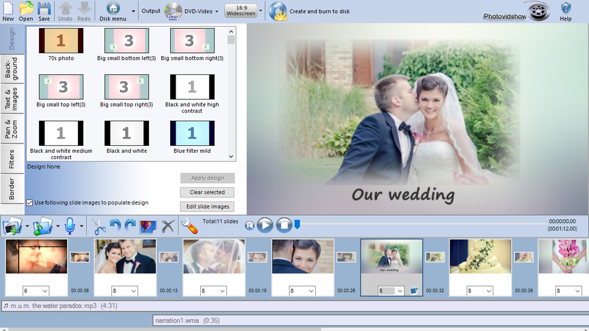
Task: Click the X delete icon near the toolbar
Action: point(167,225)
